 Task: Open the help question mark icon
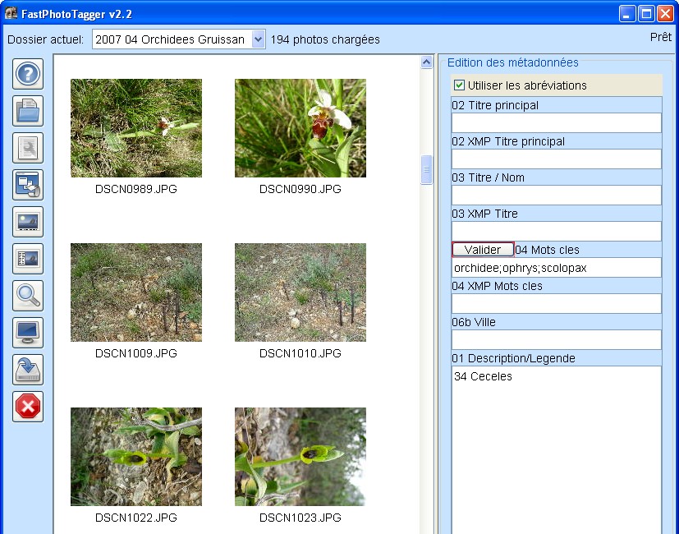tap(28, 74)
